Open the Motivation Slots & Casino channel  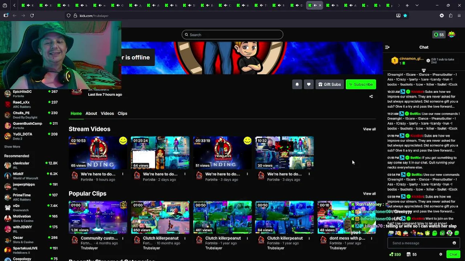(x=31, y=218)
